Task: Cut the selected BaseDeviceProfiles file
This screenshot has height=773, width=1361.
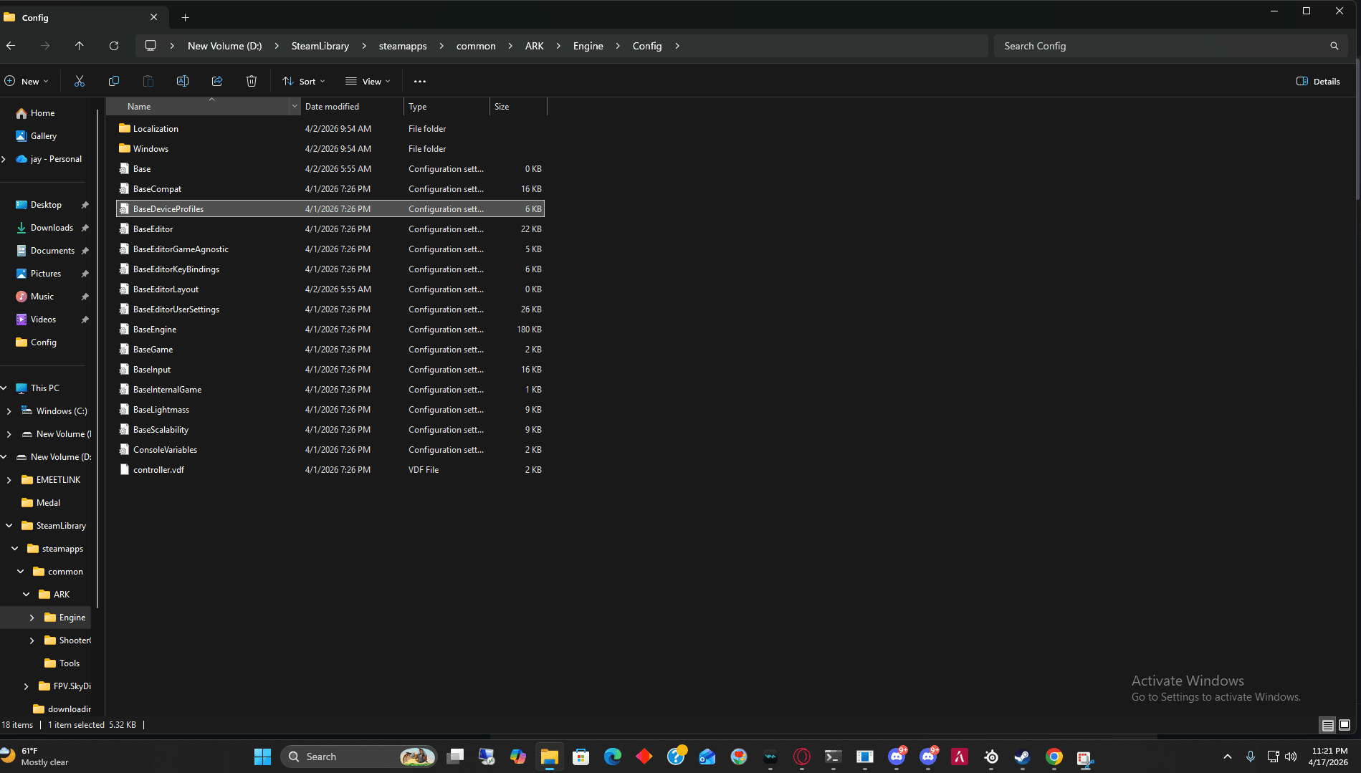Action: point(80,81)
